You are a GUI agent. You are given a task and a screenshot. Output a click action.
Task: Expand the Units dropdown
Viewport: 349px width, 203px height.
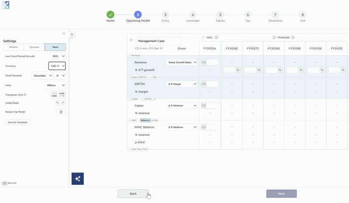[55, 85]
